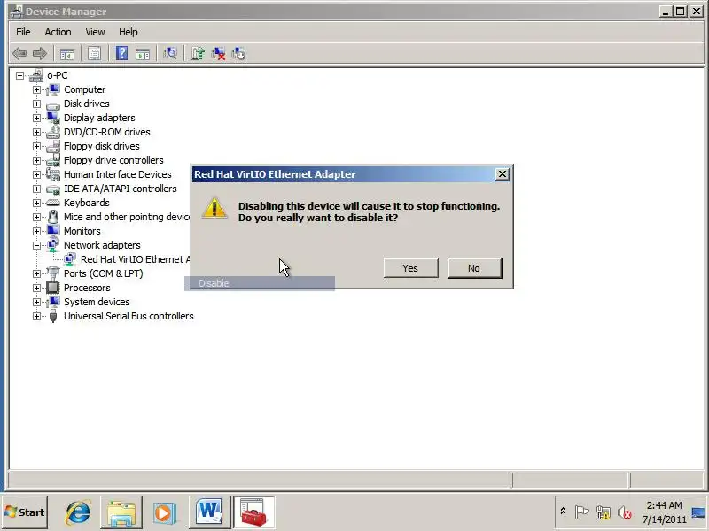Image resolution: width=709 pixels, height=531 pixels.
Task: Select the Computer category icon
Action: pos(53,89)
